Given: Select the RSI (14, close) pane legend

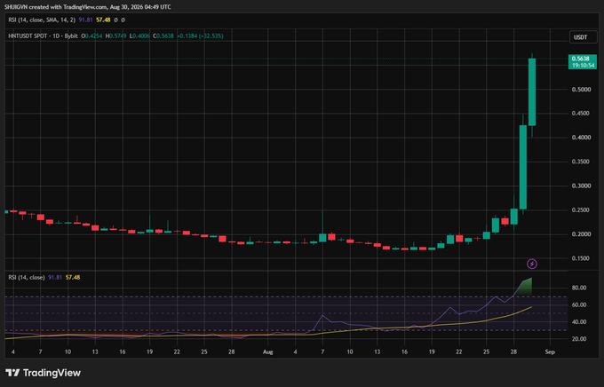Looking at the screenshot, I should pyautogui.click(x=27, y=277).
